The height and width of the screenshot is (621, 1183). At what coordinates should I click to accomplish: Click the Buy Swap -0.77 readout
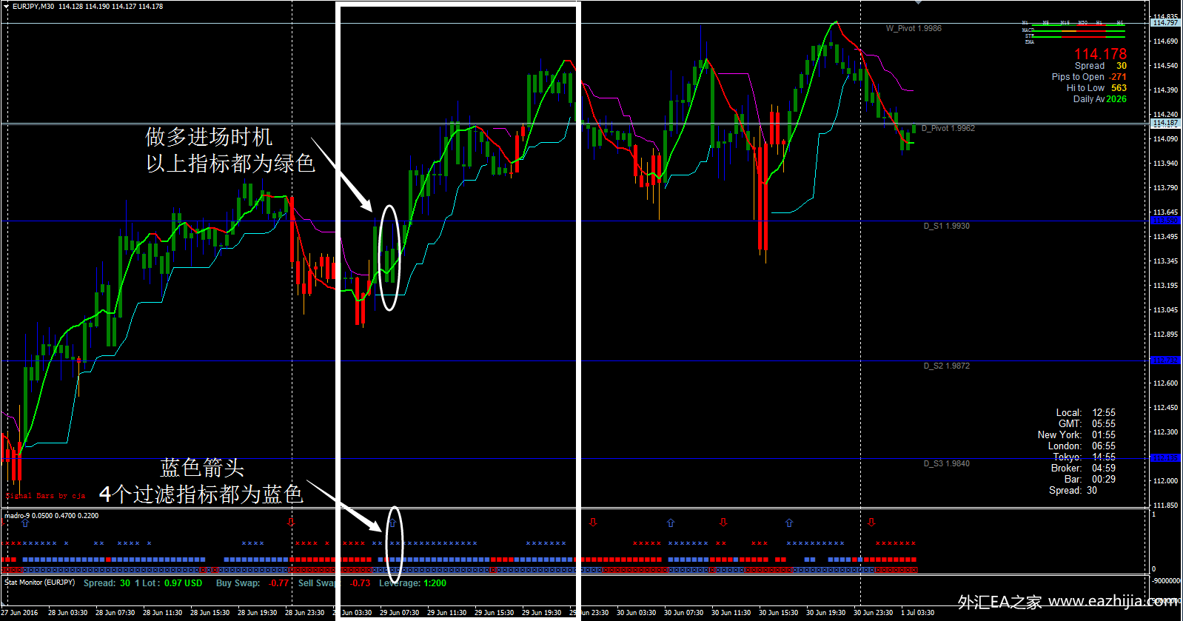252,583
